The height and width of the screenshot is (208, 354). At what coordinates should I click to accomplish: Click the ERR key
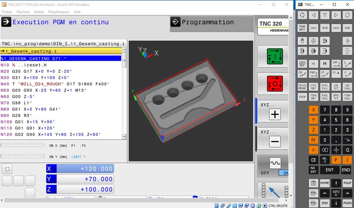[x=347, y=28]
